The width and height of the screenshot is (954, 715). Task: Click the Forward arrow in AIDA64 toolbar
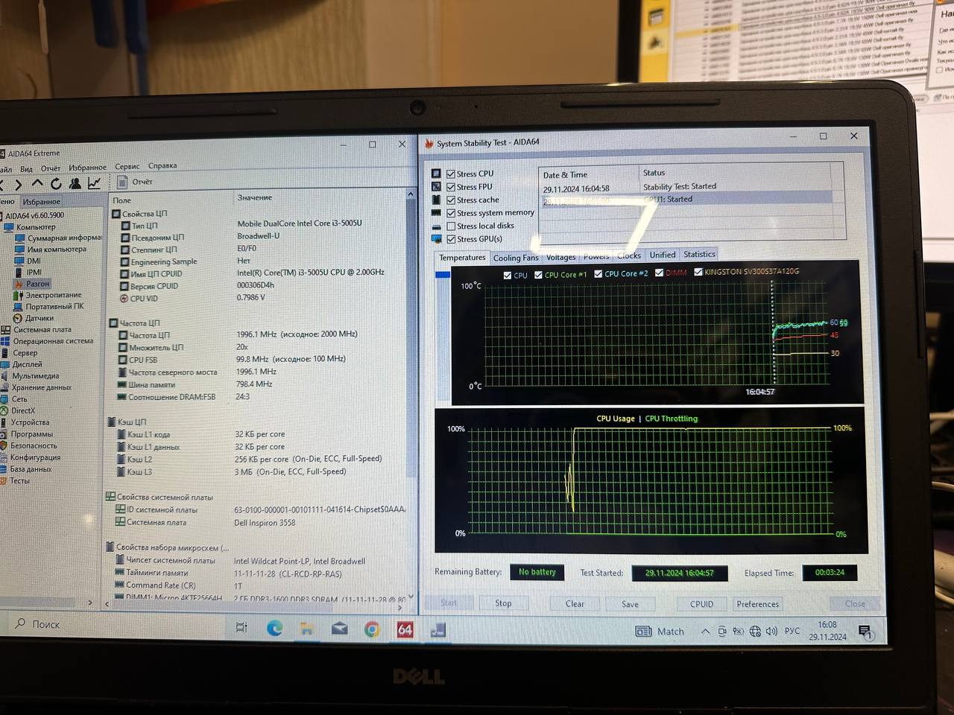[18, 184]
